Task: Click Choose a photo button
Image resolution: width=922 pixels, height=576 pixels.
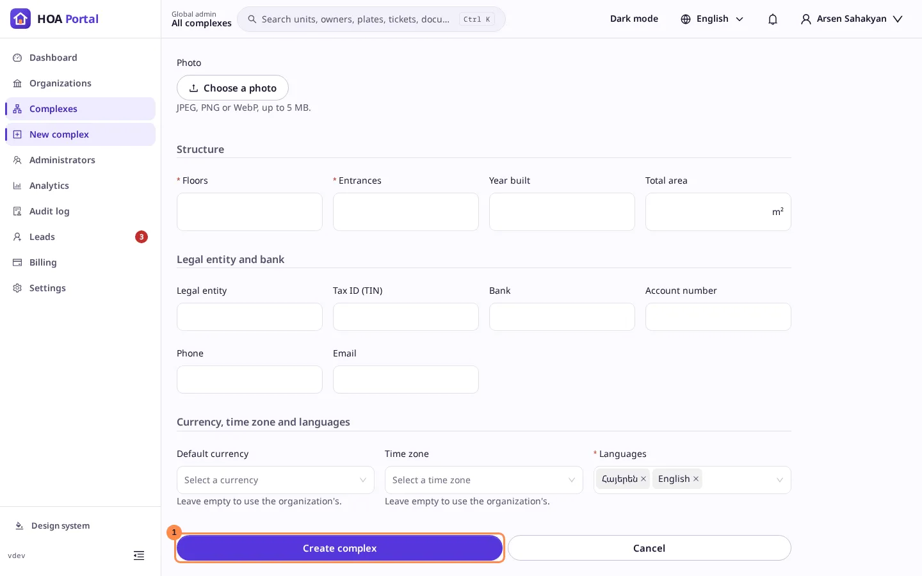Action: (x=232, y=88)
